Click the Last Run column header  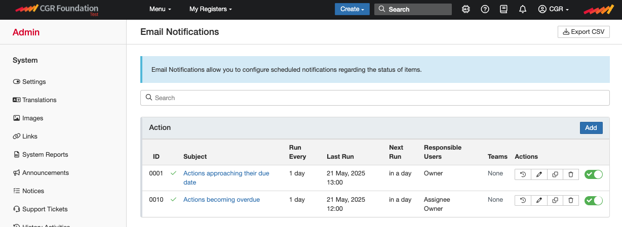pos(340,157)
